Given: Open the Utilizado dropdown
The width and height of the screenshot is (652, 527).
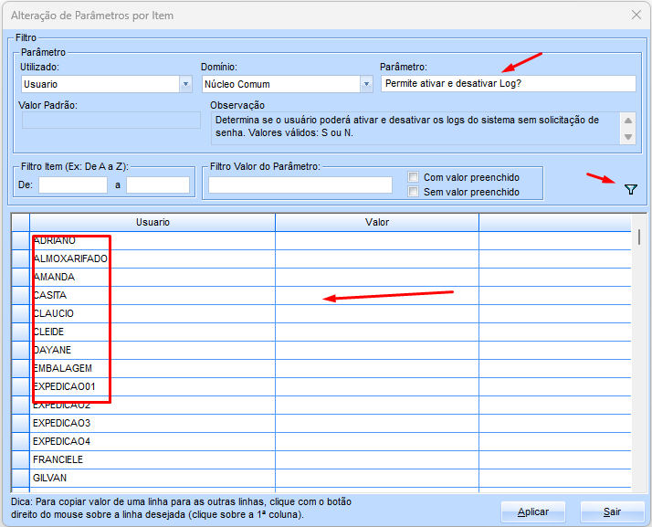Looking at the screenshot, I should tap(184, 84).
